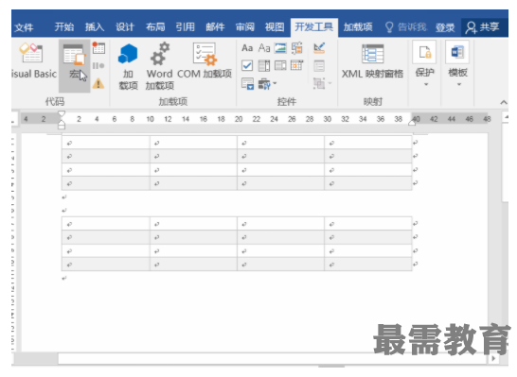Image resolution: width=517 pixels, height=377 pixels.
Task: Insert Drop-Down List content control
Action: (x=280, y=66)
